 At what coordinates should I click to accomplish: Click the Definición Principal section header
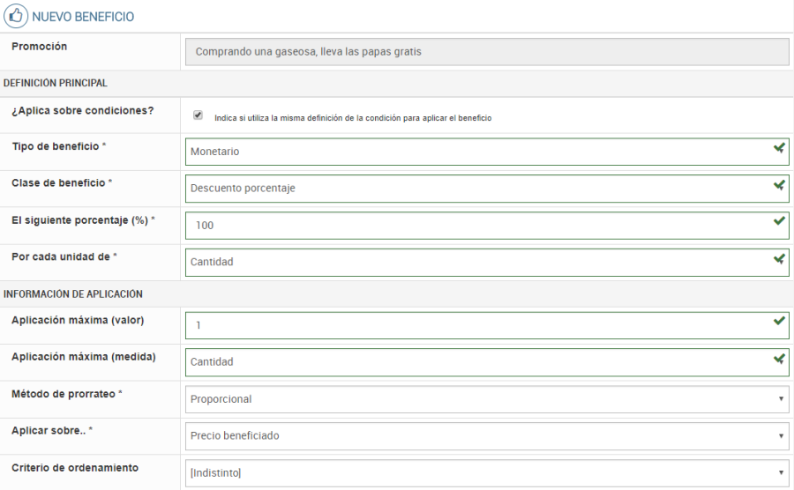coord(56,84)
